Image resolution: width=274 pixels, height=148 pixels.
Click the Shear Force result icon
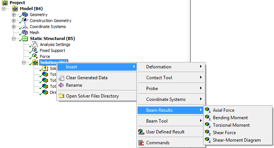click(x=208, y=132)
